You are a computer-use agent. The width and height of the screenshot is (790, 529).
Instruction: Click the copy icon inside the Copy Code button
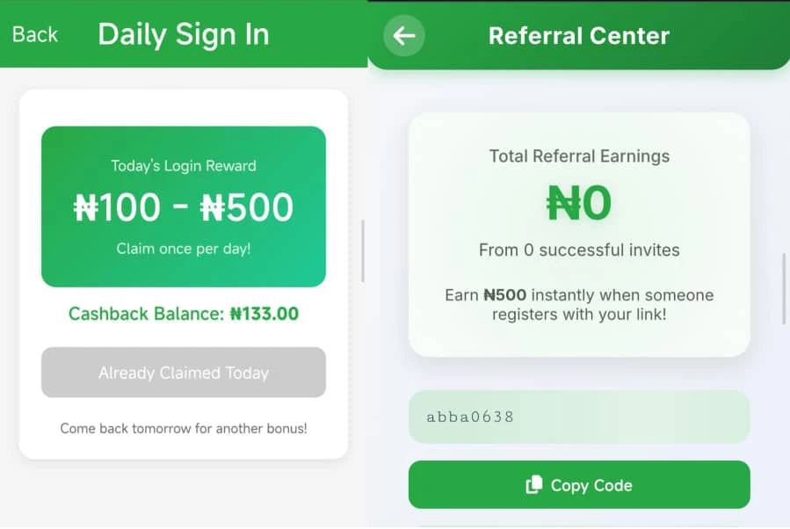[533, 484]
